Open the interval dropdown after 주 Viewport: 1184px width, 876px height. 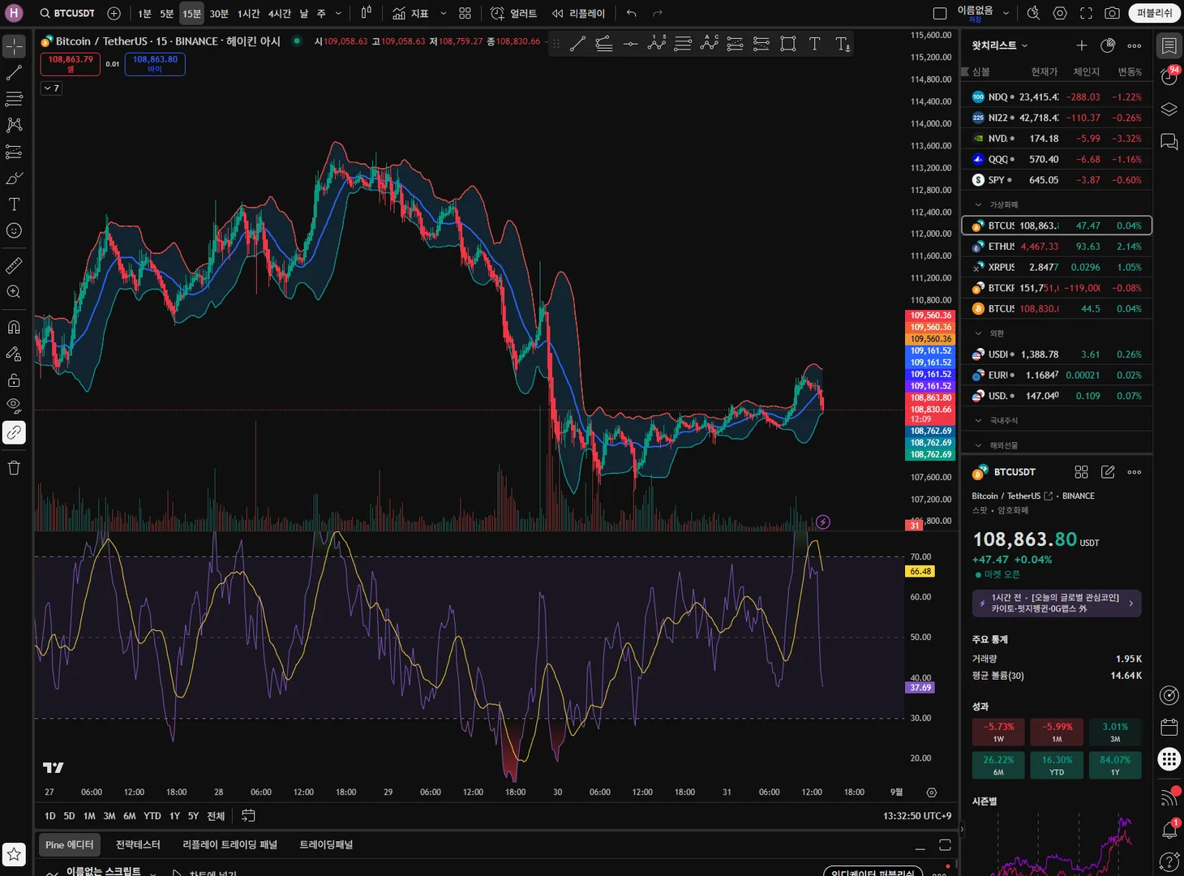[x=338, y=13]
